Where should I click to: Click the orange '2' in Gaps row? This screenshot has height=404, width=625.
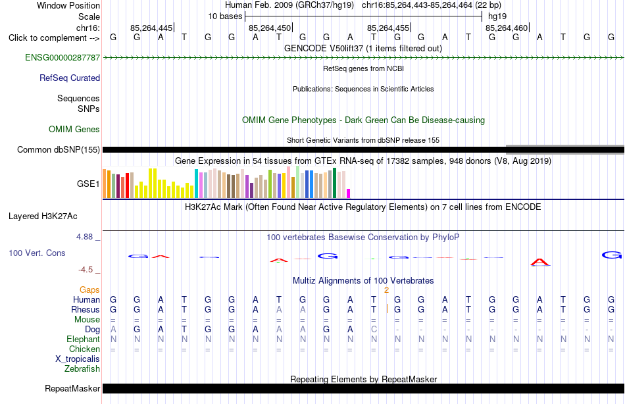(386, 290)
